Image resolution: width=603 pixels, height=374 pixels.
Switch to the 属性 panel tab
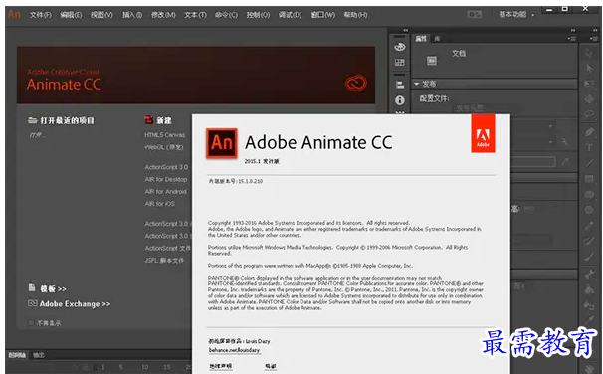(421, 39)
